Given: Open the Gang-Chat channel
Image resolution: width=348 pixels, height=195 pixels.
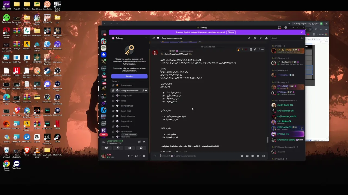Looking at the screenshot, I should coord(129,111).
